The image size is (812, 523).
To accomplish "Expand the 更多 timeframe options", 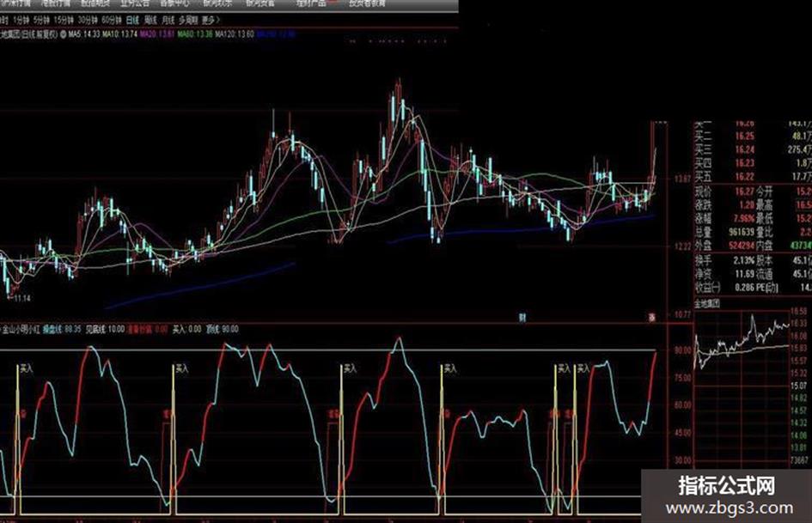I will click(211, 21).
